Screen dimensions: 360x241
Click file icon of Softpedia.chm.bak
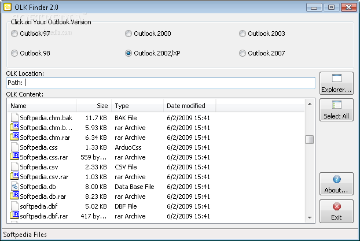tap(14, 117)
